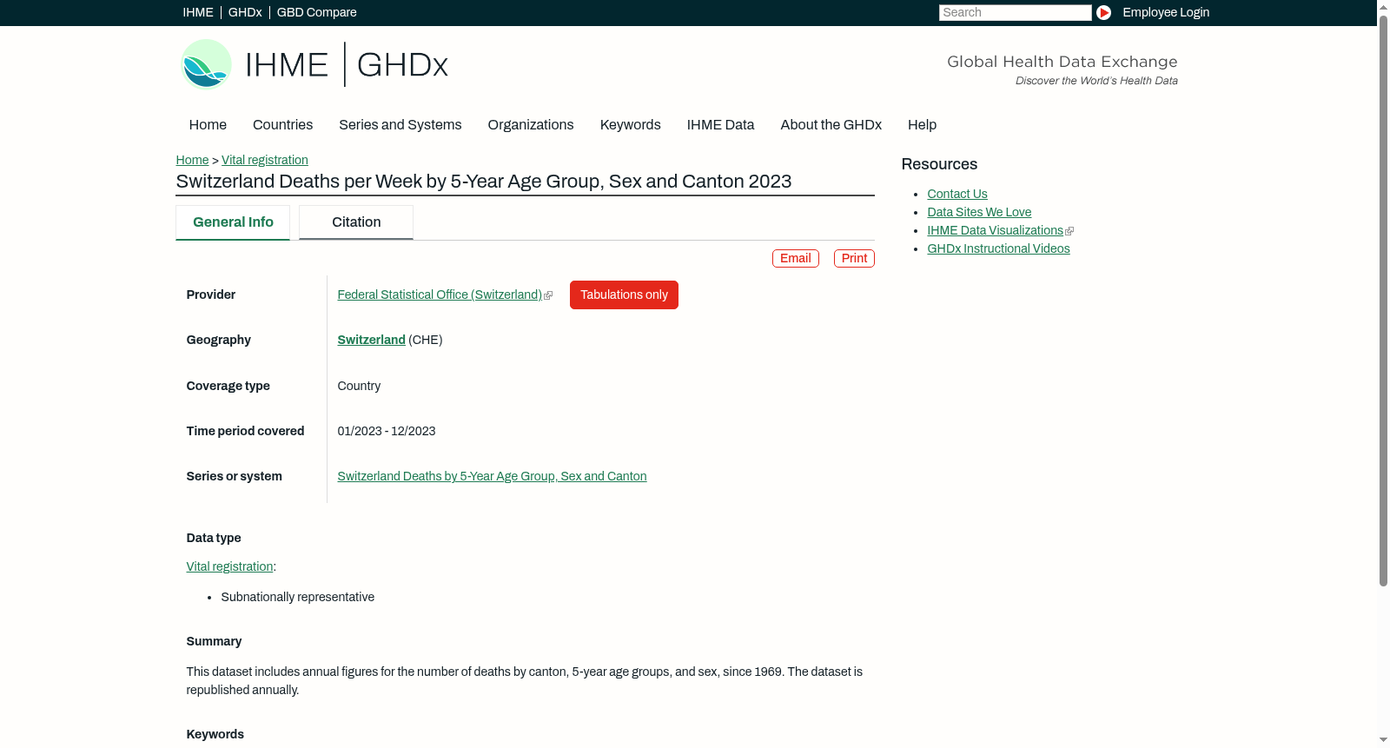Screen dimensions: 1390x748
Task: Click the vertical scrollbar thumb
Action: (1383, 300)
